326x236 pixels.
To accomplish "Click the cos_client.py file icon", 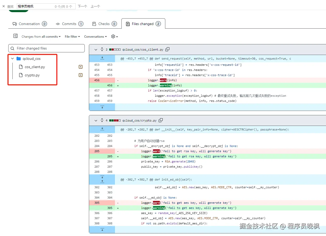I will tap(21, 67).
